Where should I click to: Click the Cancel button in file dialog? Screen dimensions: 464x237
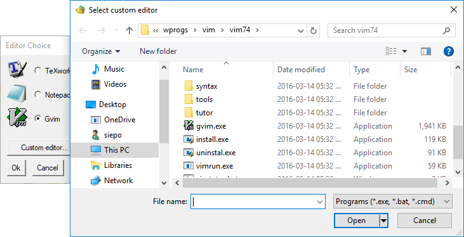click(425, 221)
